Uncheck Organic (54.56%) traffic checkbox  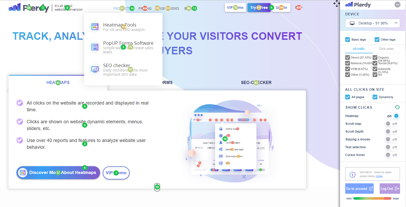pyautogui.click(x=375, y=57)
